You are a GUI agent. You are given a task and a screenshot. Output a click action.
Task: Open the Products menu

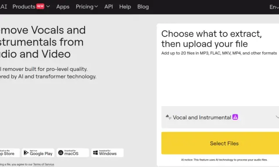[x=24, y=7]
